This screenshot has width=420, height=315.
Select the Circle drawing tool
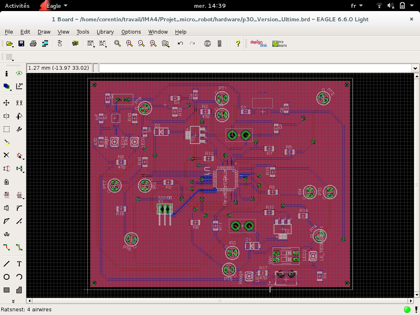point(7,277)
